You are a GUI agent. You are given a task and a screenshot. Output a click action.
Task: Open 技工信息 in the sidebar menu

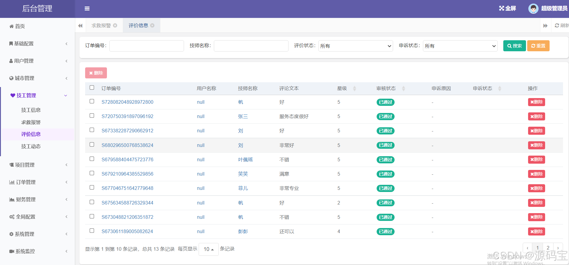coord(31,110)
